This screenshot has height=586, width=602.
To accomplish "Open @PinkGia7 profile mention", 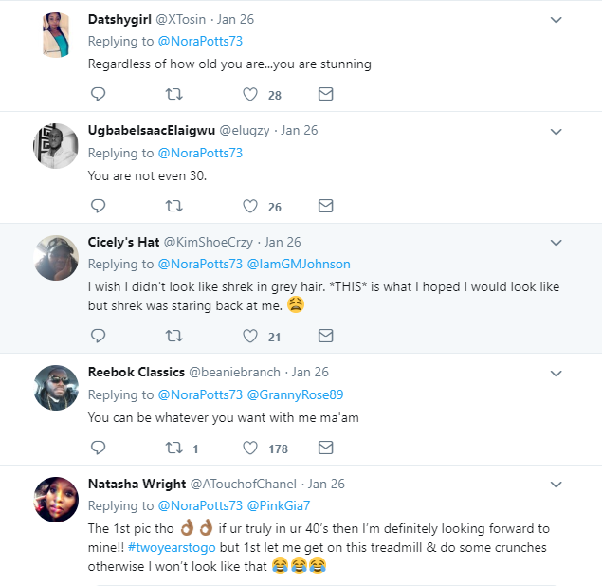I will 279,505.
